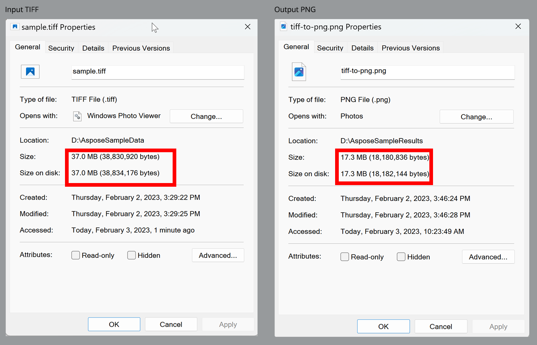View Previous Versions of sample.tiff
The image size is (537, 345).
pos(141,47)
